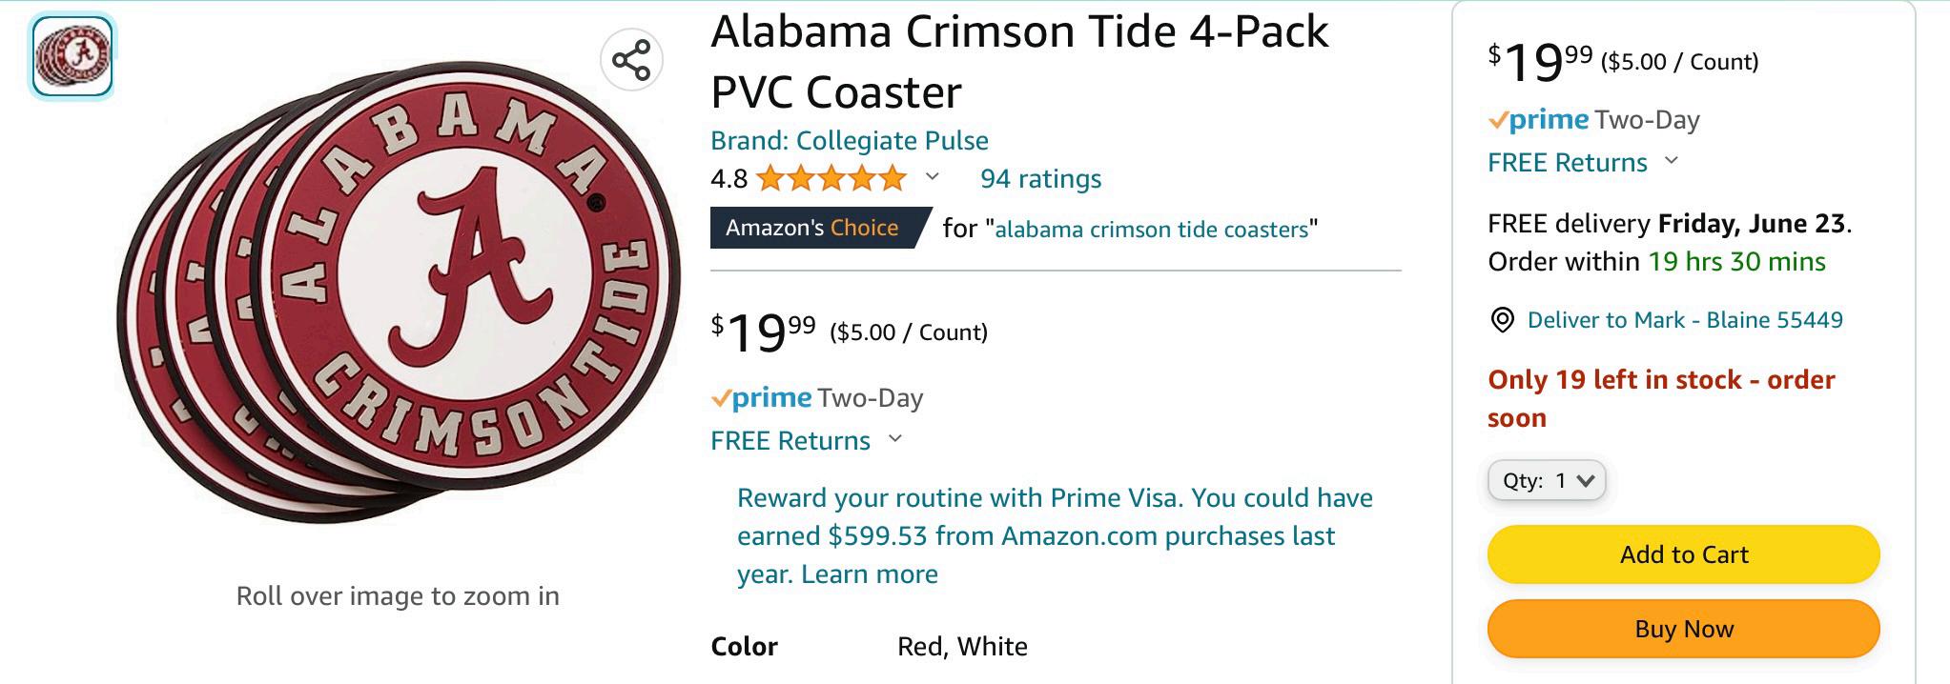Screen dimensions: 1950x684
Task: Click the location pin delivery icon
Action: 1502,320
